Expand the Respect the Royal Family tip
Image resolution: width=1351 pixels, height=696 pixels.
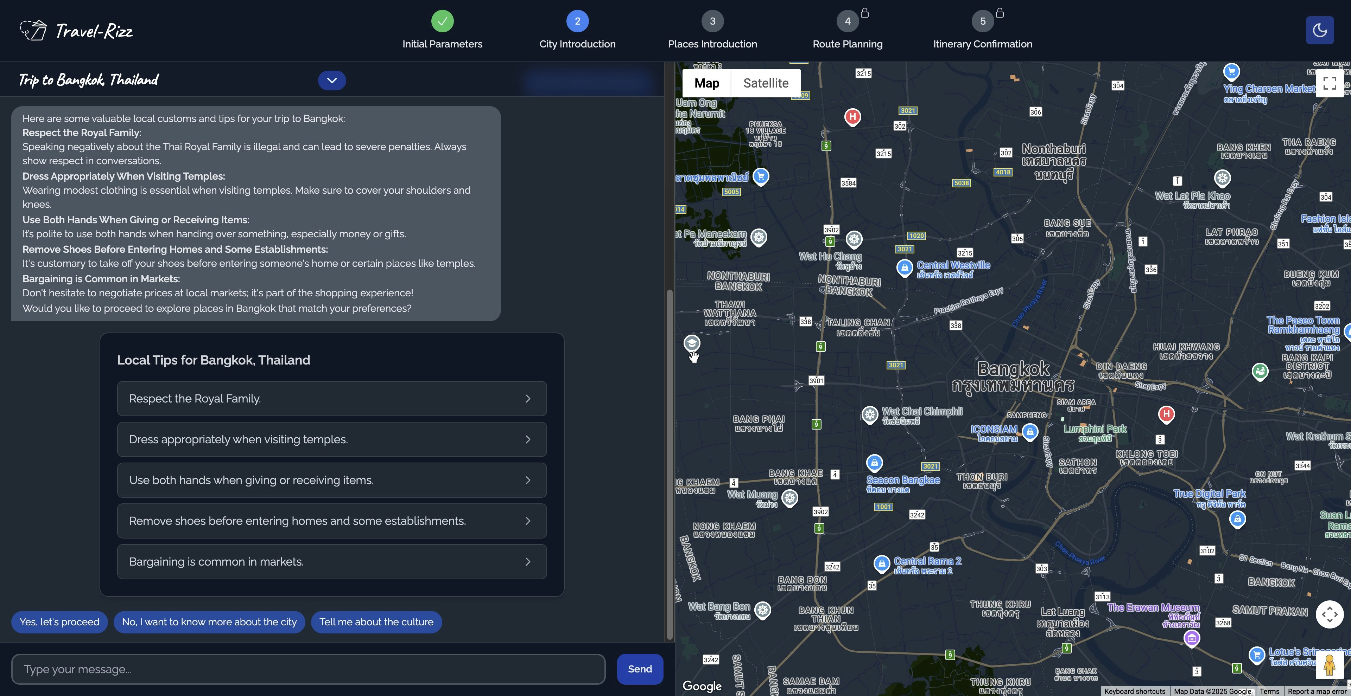331,399
